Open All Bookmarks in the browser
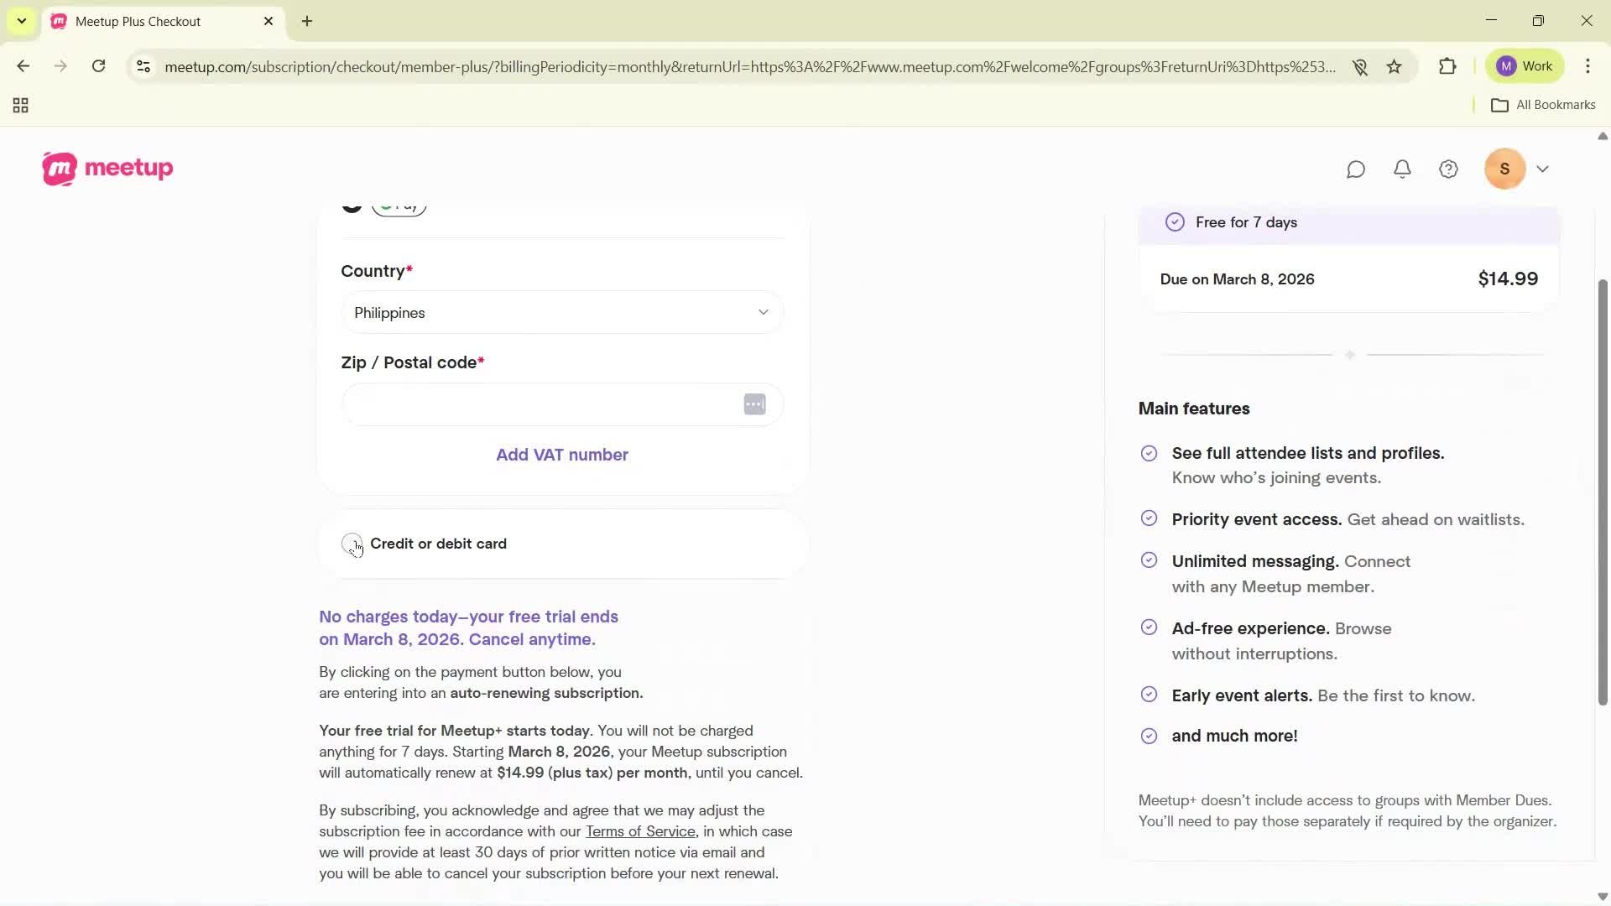Image resolution: width=1611 pixels, height=906 pixels. [x=1544, y=104]
